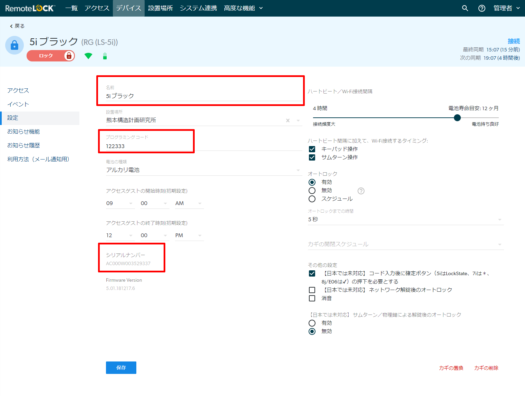The width and height of the screenshot is (525, 396).
Task: Uncheck the キーパッド操作 checkbox
Action: [x=312, y=149]
